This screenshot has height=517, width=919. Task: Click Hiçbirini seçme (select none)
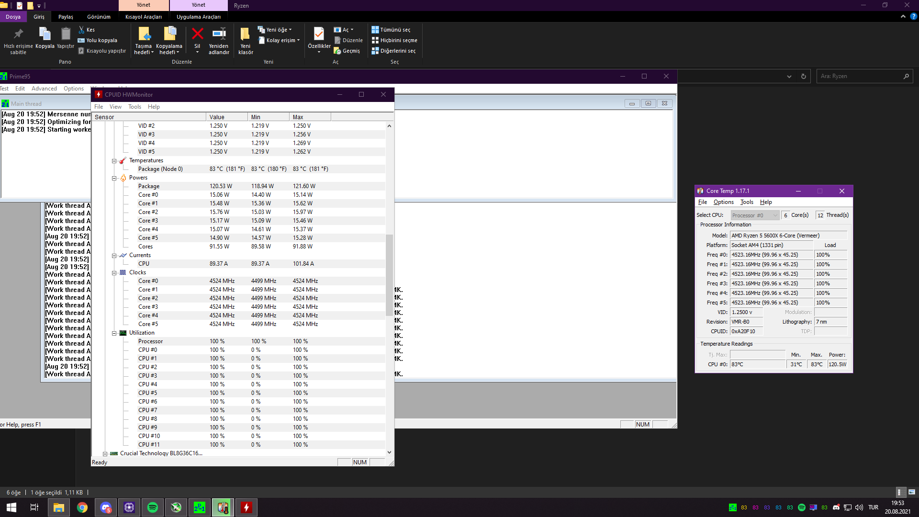click(x=394, y=40)
